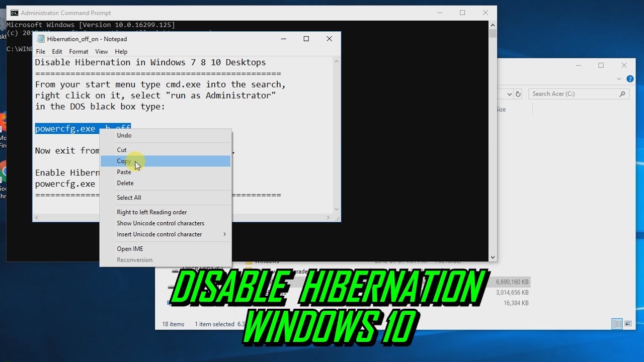Open Notepad View menu
644x362 pixels.
pos(102,51)
